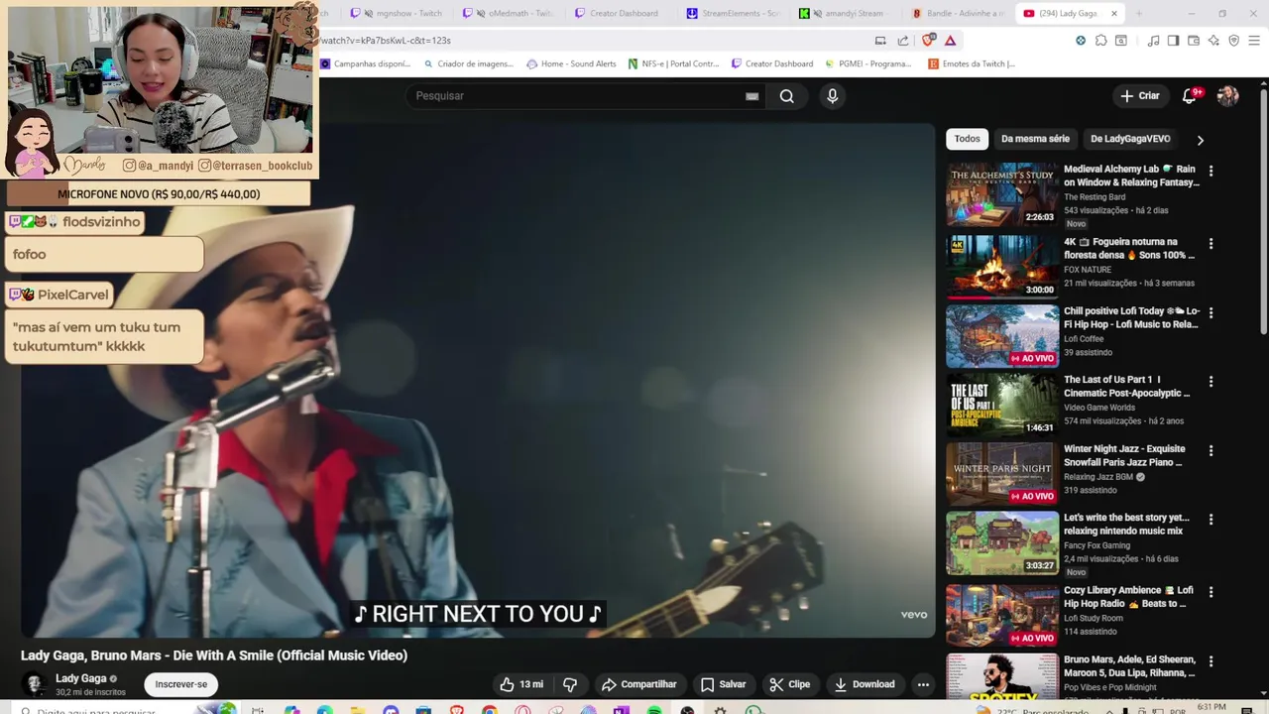
Task: Open the Campanhas disponí... bookmark
Action: 364,63
